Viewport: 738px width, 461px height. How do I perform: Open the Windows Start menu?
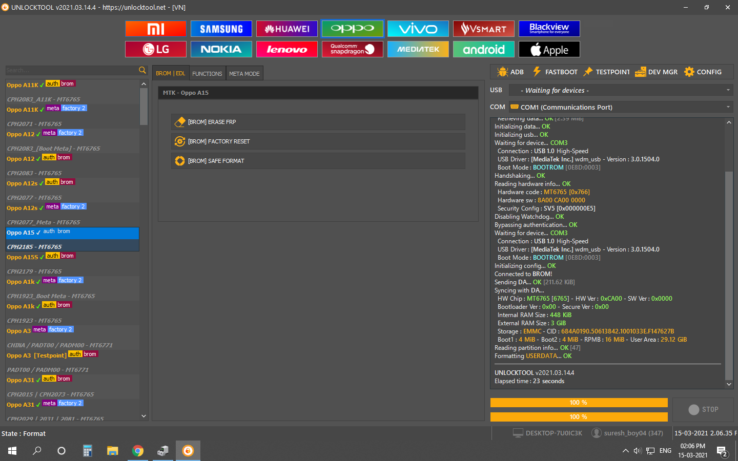click(x=12, y=451)
